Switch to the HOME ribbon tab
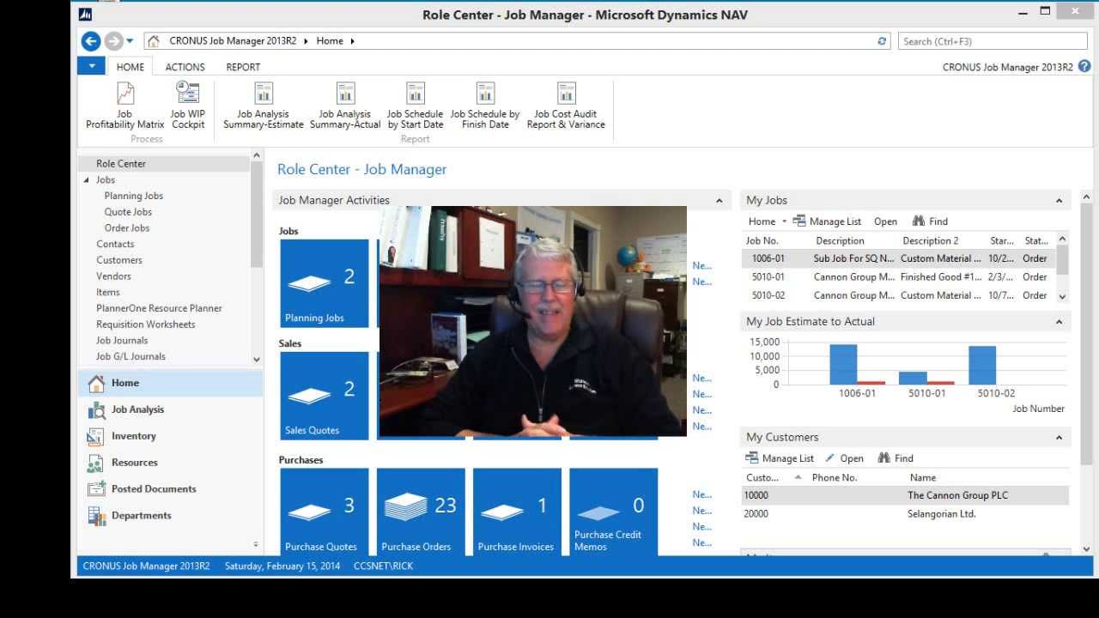1099x618 pixels. pos(131,67)
